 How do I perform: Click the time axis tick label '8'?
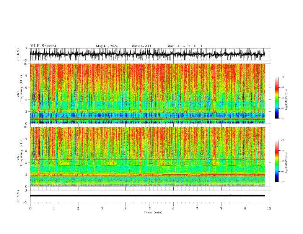pyautogui.click(x=221, y=208)
